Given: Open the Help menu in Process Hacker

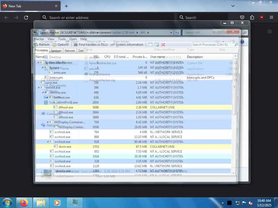Looking at the screenshot, I should tap(84, 39).
